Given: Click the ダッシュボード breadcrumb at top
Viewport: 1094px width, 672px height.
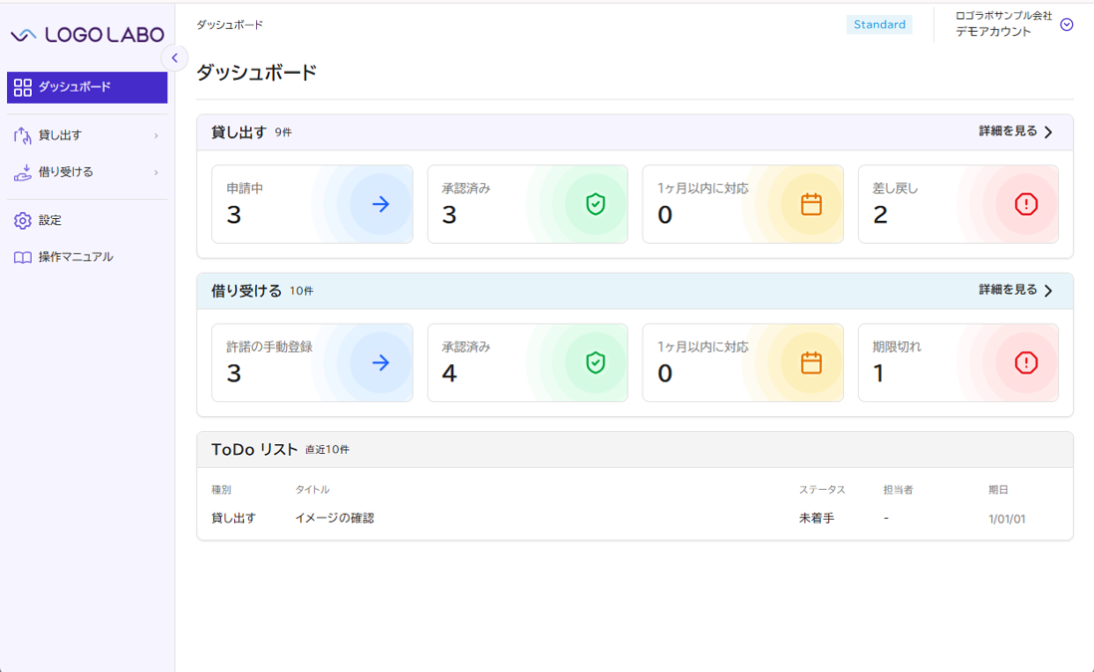Looking at the screenshot, I should tap(229, 25).
